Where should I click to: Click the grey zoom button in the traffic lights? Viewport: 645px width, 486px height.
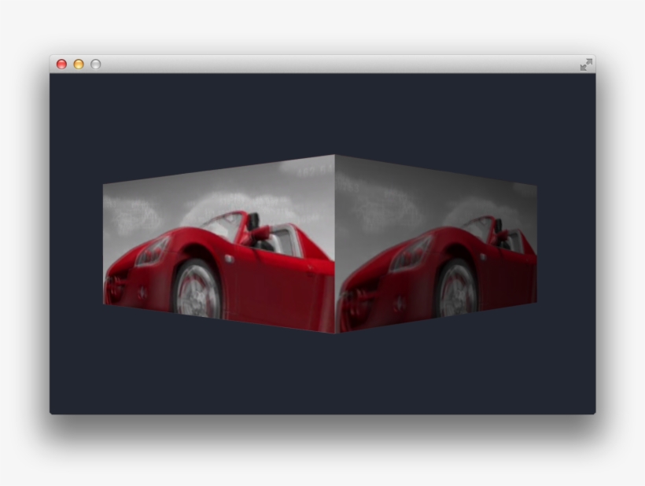[x=94, y=64]
